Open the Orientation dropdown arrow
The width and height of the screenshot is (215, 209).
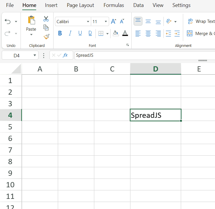coord(175,22)
